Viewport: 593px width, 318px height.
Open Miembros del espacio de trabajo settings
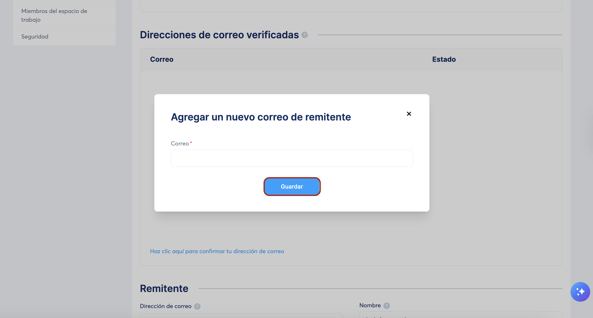point(54,15)
